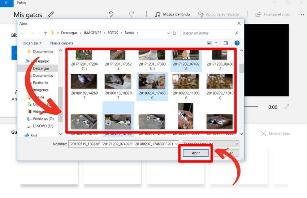
Task: Select Imágenes in the tree
Action: (40, 90)
